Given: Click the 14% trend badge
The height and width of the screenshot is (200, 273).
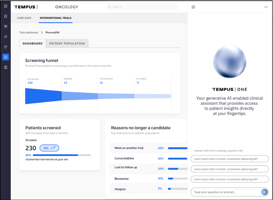Looking at the screenshot, I should tap(49, 148).
